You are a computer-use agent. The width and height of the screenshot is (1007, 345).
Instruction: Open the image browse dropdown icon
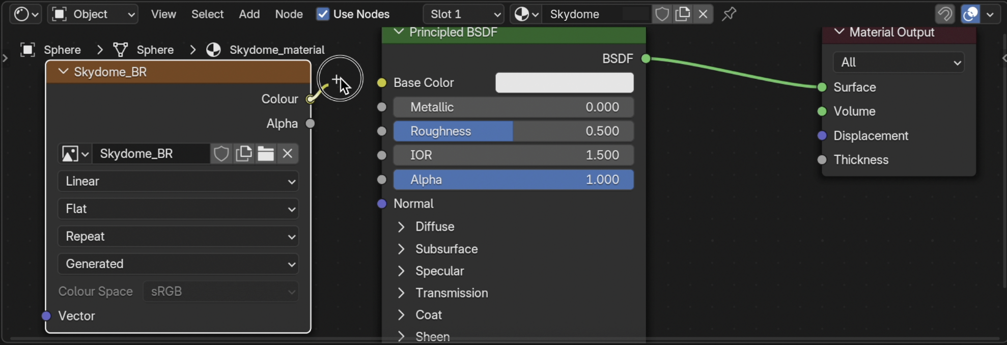click(x=75, y=154)
